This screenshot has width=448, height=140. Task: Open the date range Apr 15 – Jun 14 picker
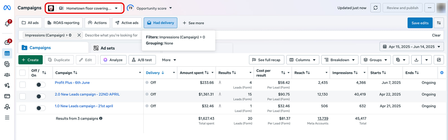412,47
